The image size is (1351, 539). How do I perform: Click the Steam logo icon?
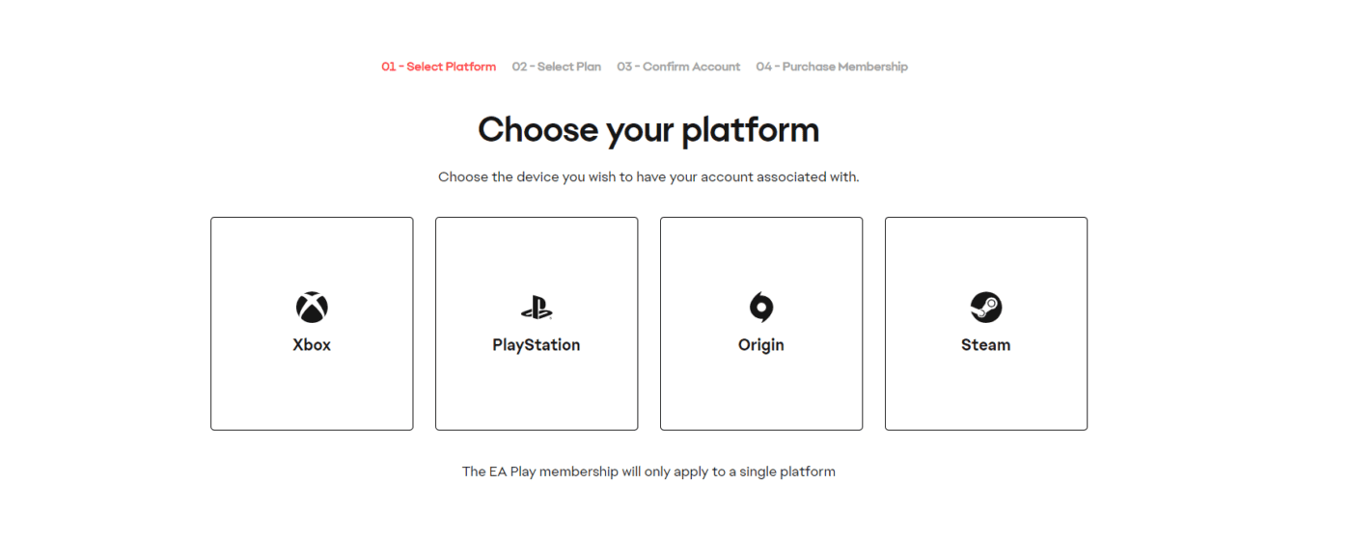coord(986,308)
